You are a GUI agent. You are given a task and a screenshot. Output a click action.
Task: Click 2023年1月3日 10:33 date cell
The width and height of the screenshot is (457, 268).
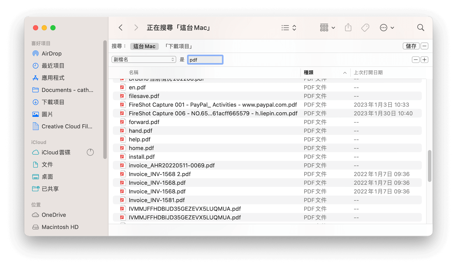[x=381, y=105]
